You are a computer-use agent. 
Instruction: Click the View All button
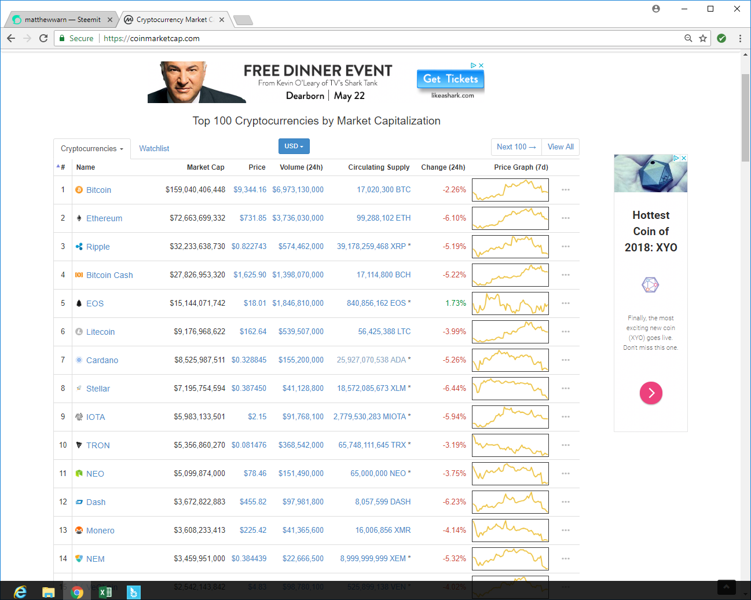[560, 147]
